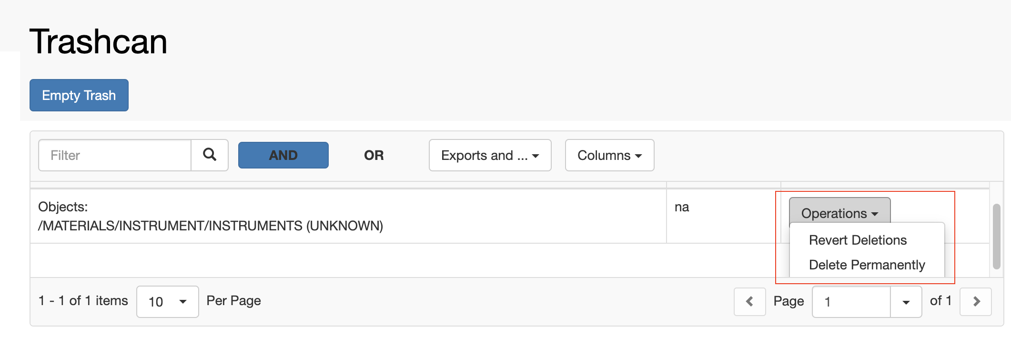This screenshot has width=1011, height=337.
Task: Select Revert Deletions menu entry
Action: pos(858,240)
